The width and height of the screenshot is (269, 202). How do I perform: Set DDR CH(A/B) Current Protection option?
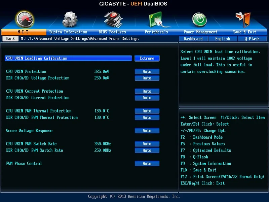147,98
